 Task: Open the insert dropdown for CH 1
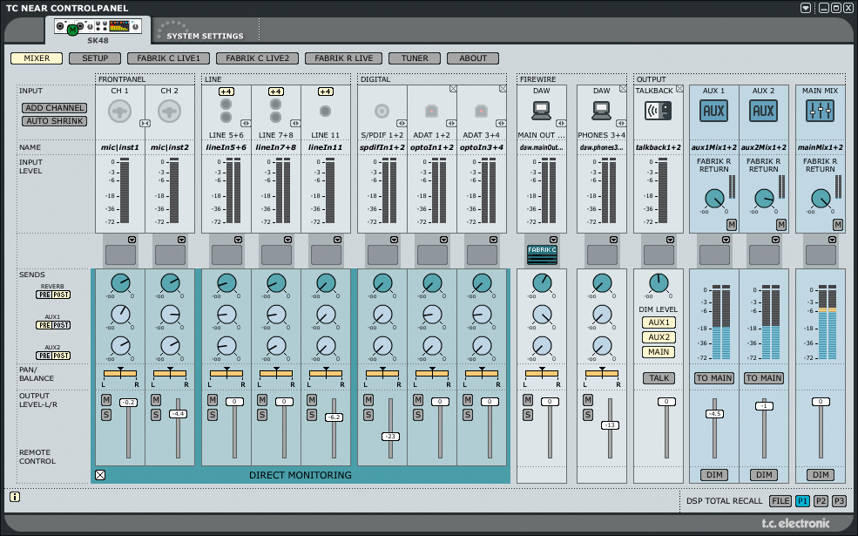click(x=132, y=239)
